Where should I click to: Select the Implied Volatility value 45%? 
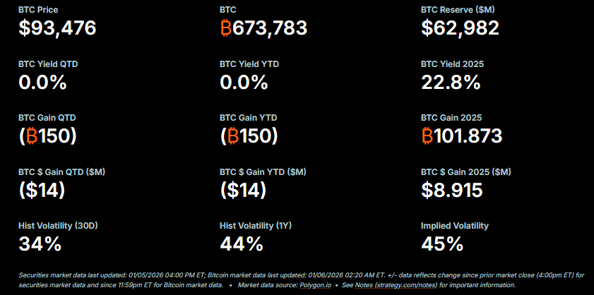[442, 244]
